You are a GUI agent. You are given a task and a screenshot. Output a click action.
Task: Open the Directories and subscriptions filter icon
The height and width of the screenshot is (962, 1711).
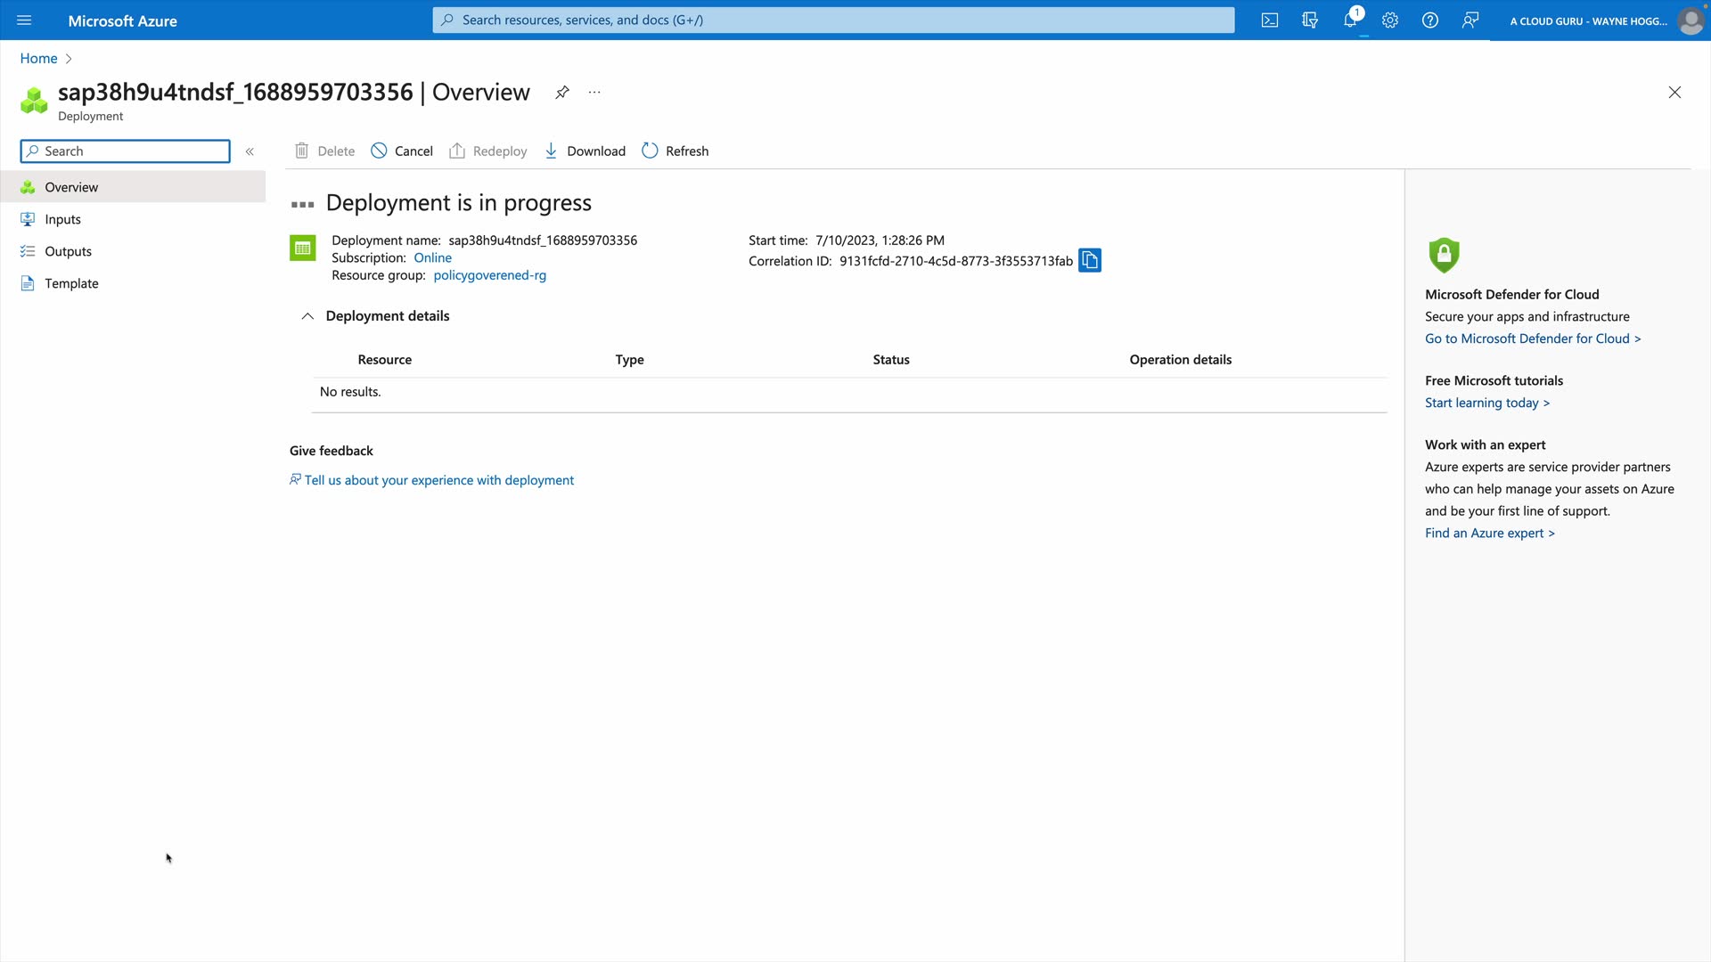pos(1310,20)
